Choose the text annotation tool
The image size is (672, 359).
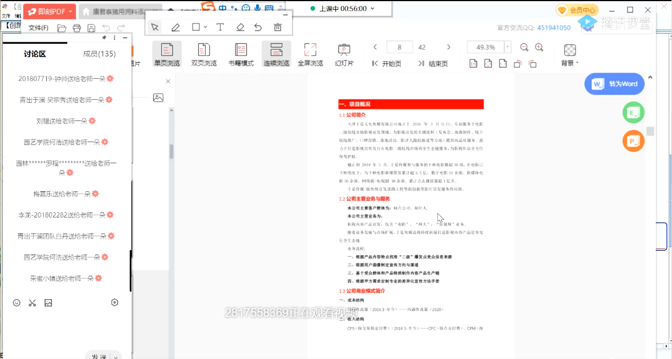point(220,27)
